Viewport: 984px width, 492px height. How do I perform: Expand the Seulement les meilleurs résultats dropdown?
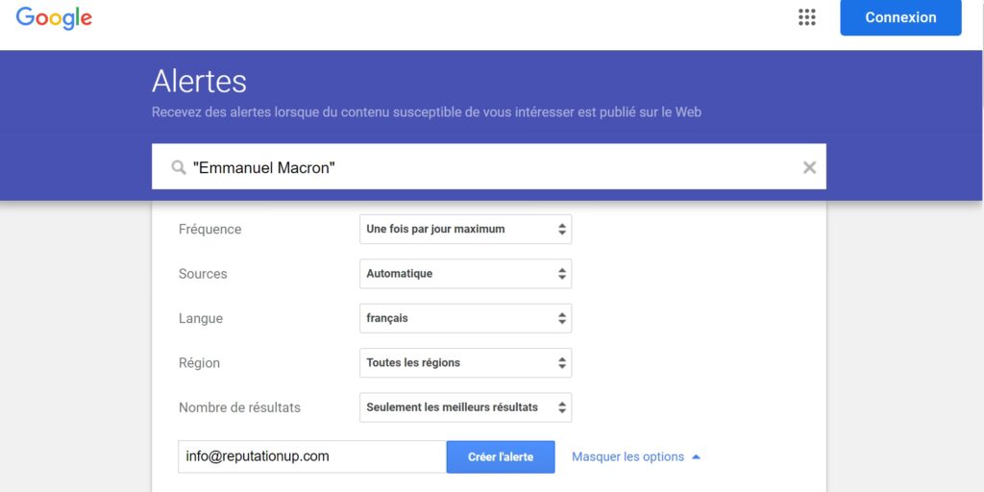coord(465,407)
